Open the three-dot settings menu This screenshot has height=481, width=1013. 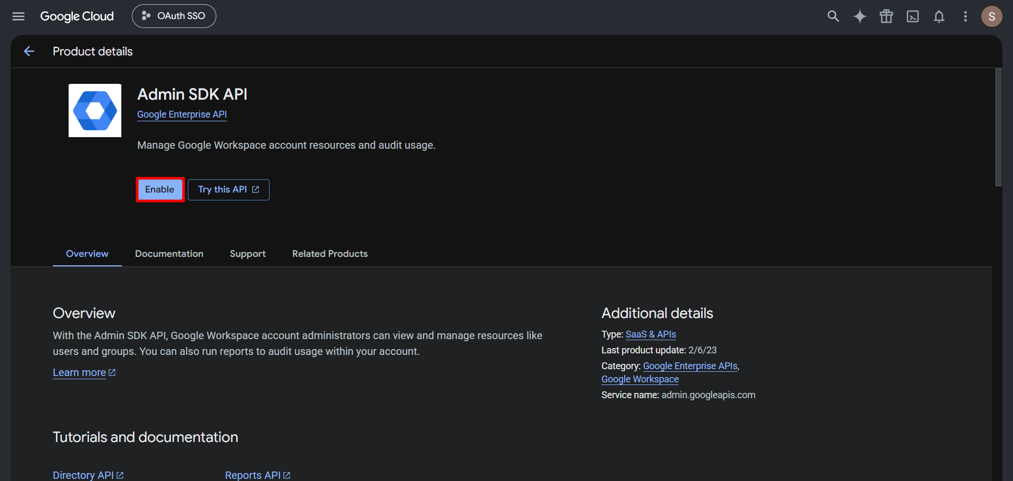[966, 16]
